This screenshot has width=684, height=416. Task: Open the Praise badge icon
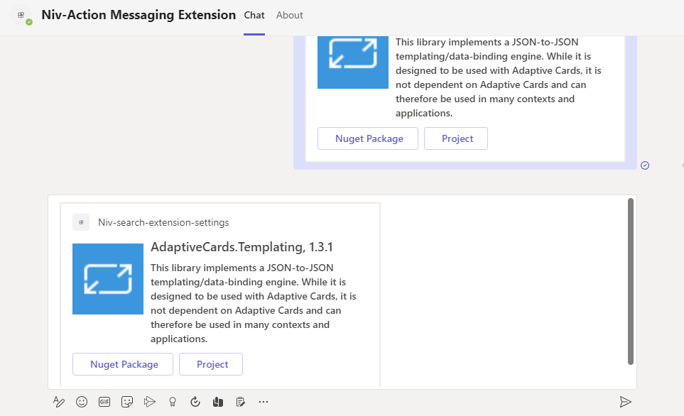173,402
